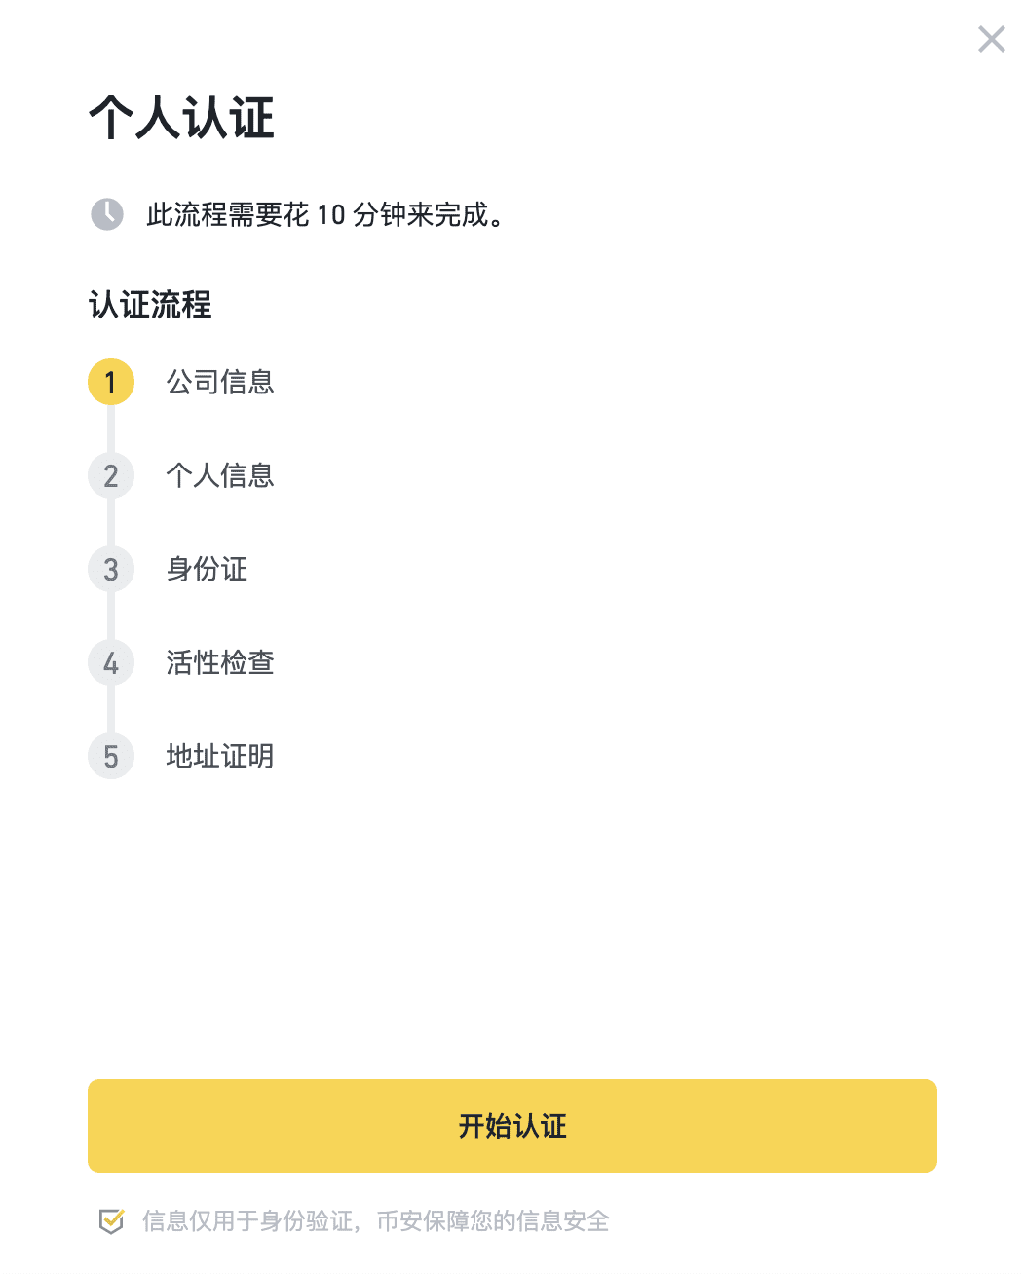Open the 地址证明 step label
This screenshot has width=1023, height=1274.
(220, 756)
